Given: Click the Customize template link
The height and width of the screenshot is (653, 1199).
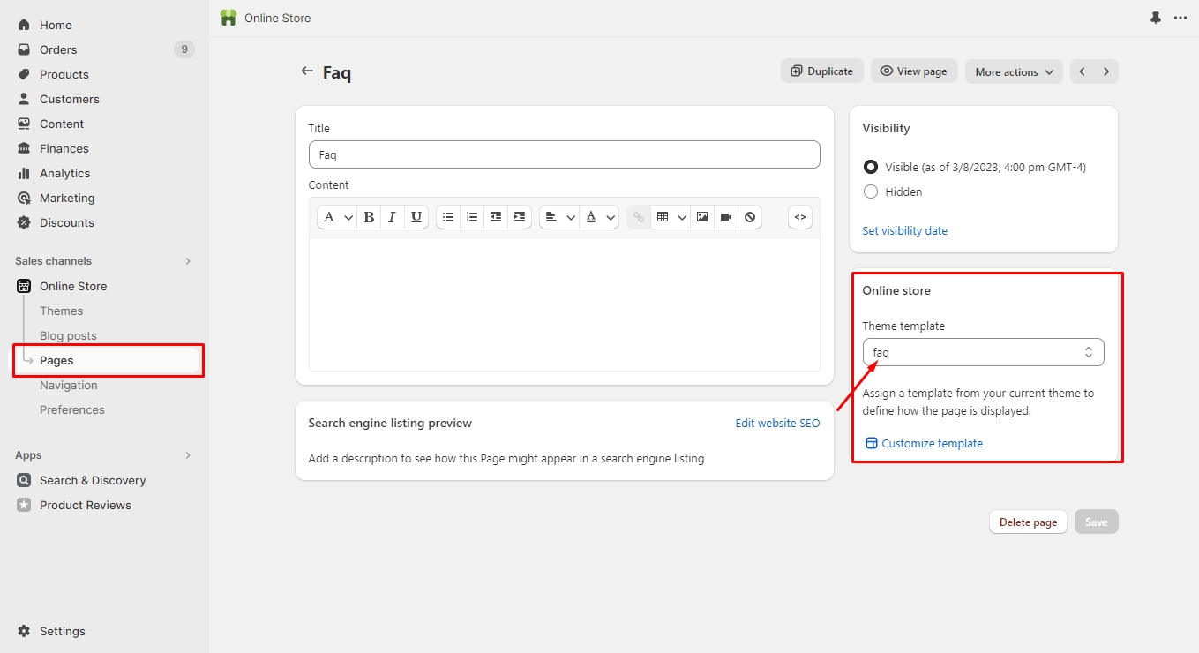Looking at the screenshot, I should 932,443.
